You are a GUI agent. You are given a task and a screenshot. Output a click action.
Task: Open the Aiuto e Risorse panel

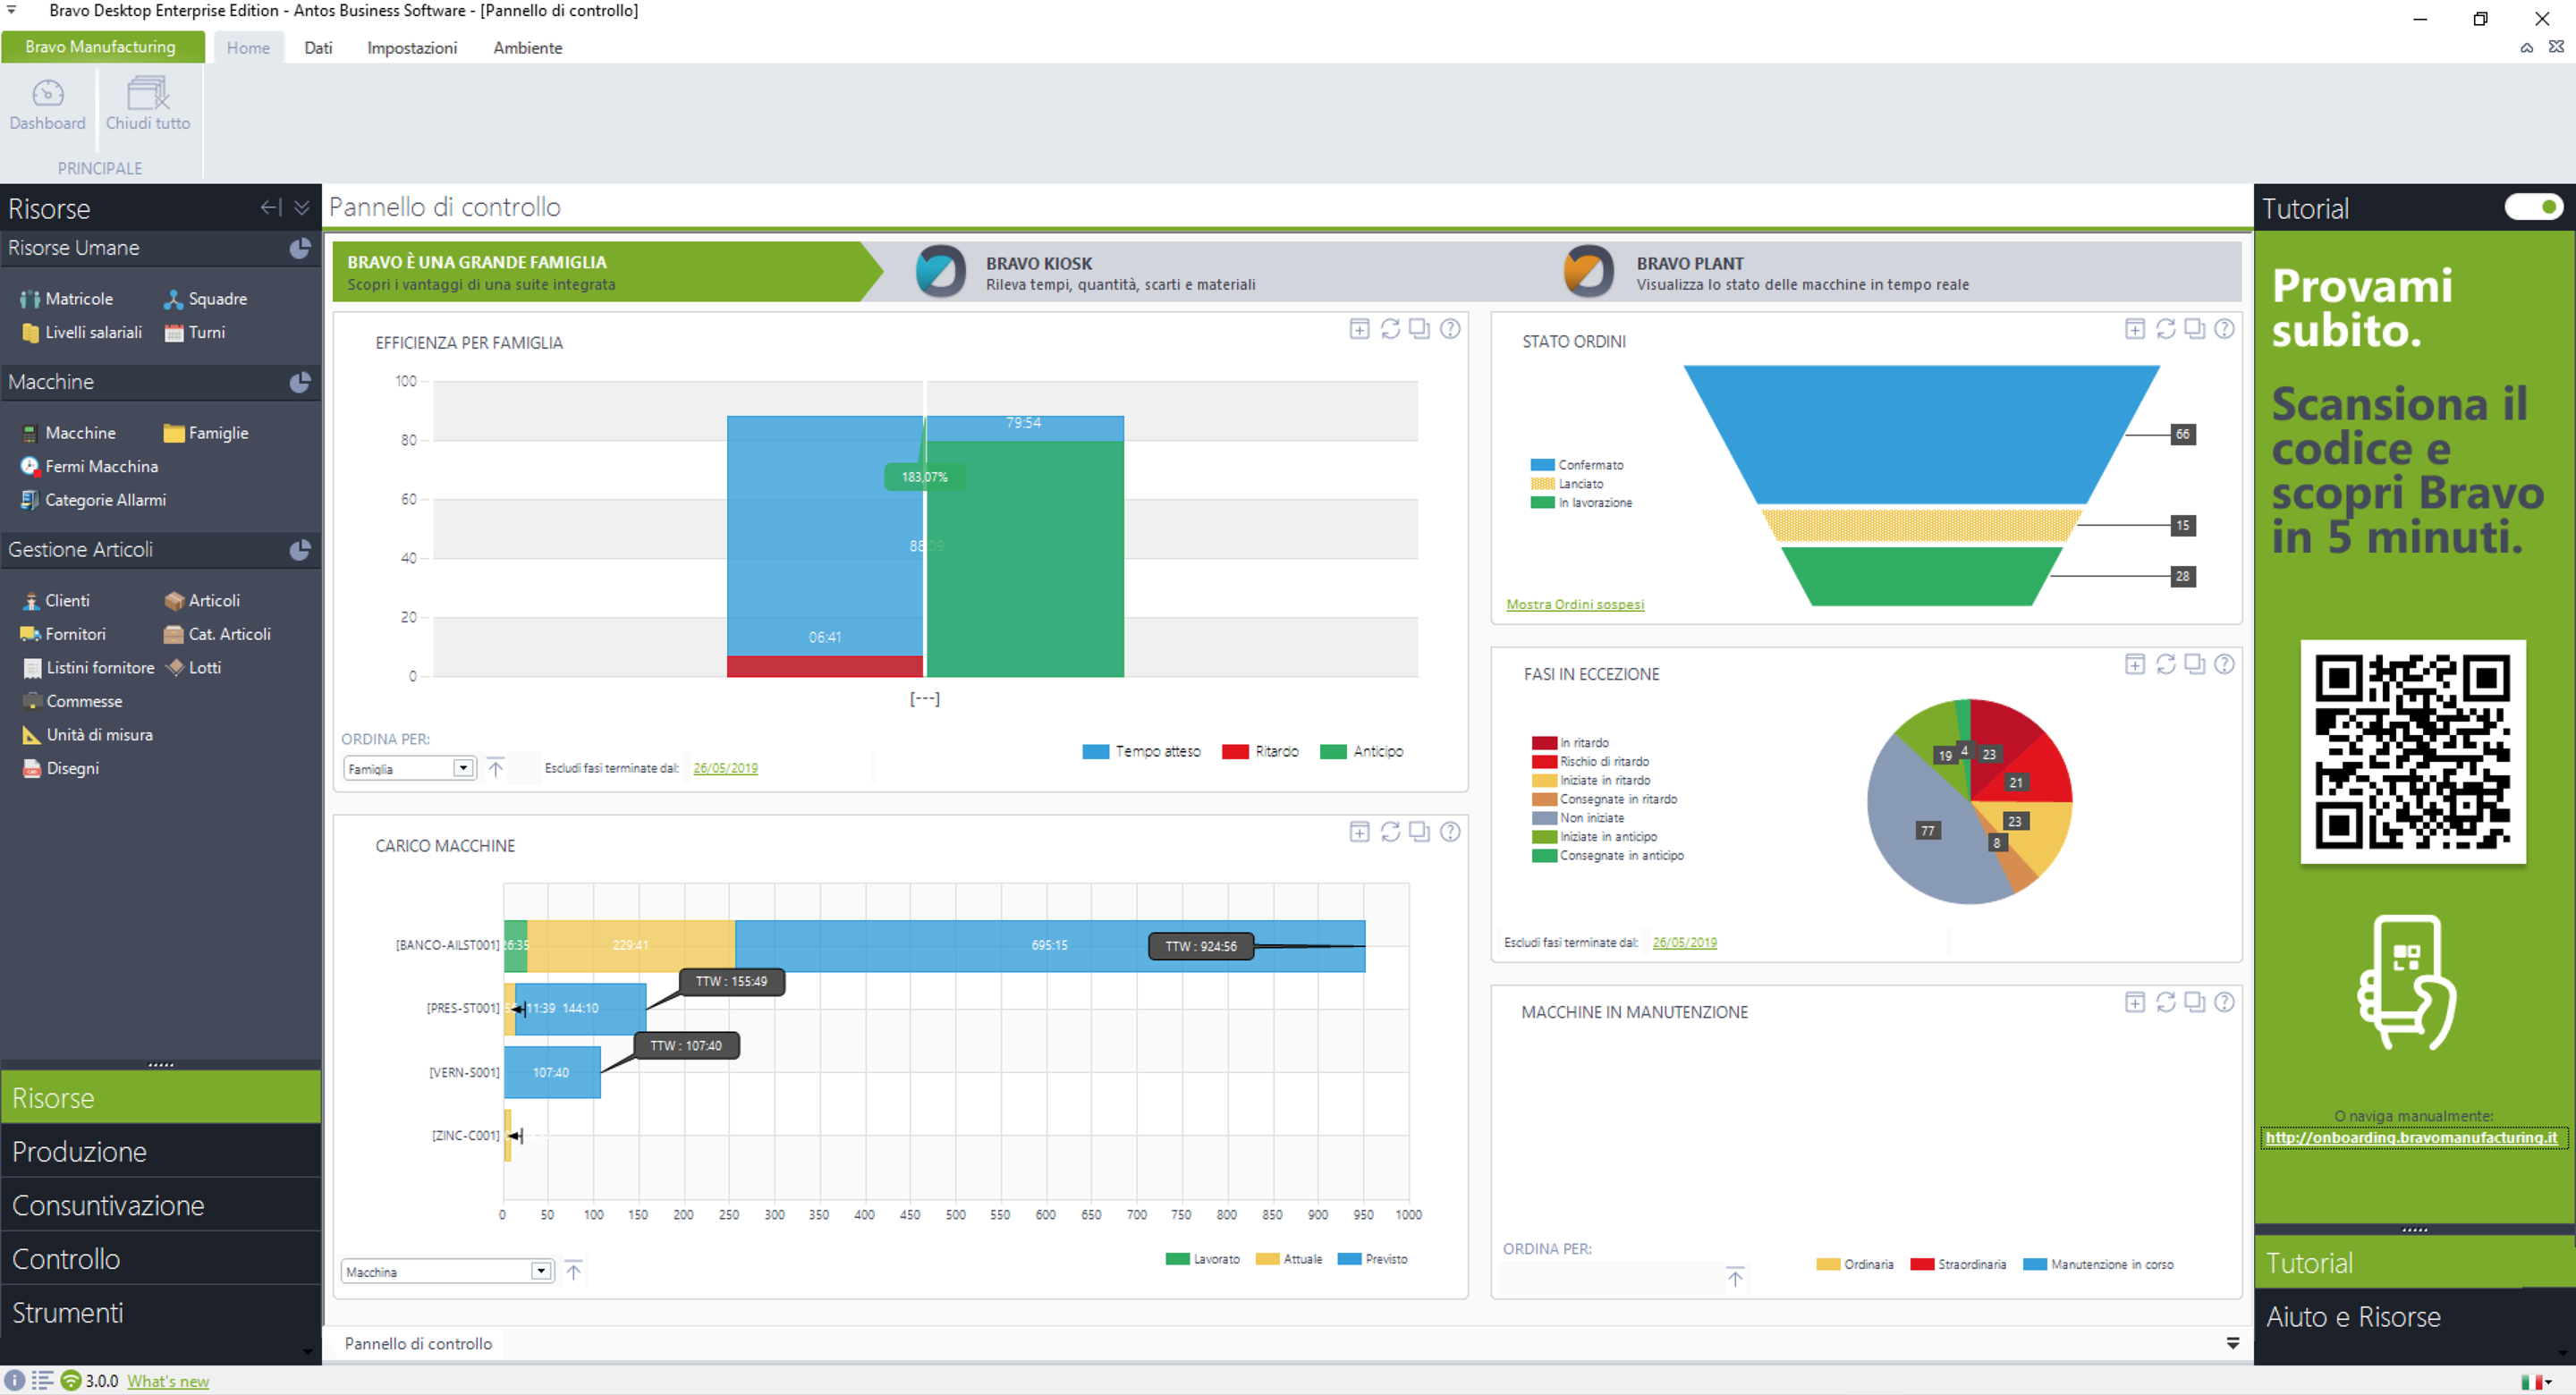click(x=2414, y=1317)
